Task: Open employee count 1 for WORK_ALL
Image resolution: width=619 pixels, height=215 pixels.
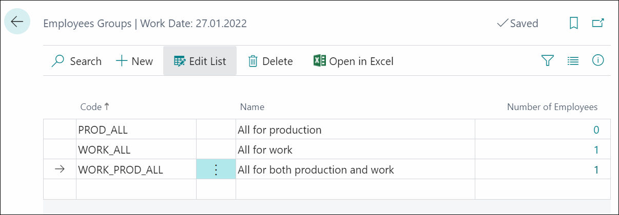Action: [x=596, y=150]
